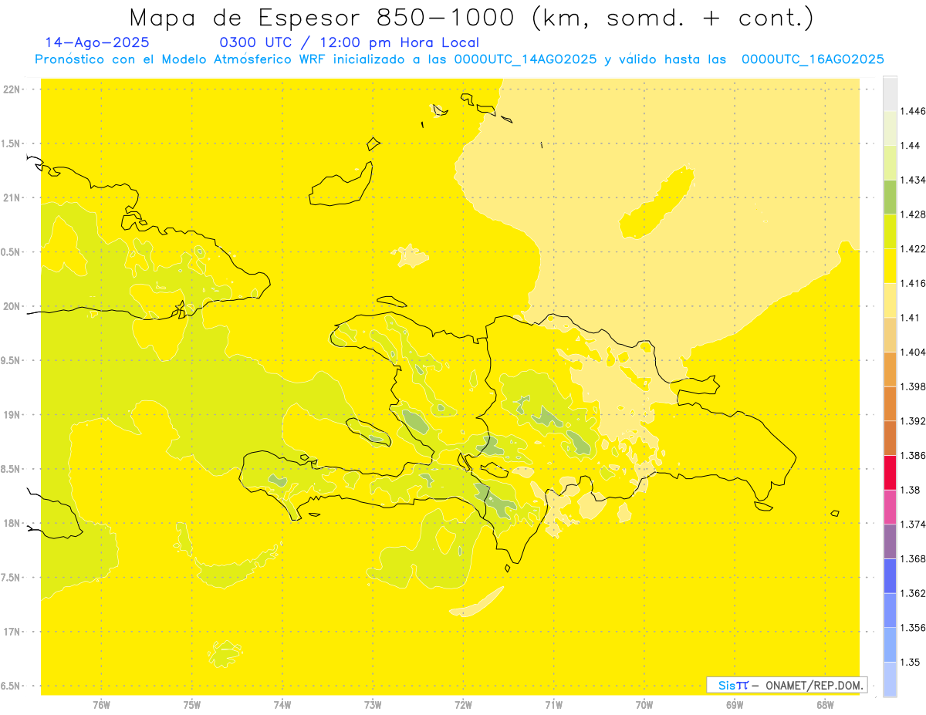Screen dimensions: 926x715
Task: Click the dark orange 1.386–1.392 legend swatch
Action: point(890,437)
